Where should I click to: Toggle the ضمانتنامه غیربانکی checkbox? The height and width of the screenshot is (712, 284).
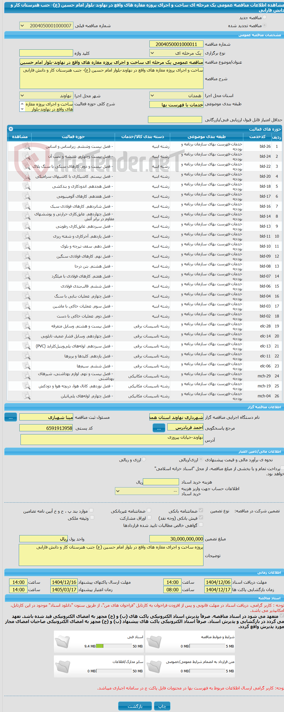click(149, 510)
